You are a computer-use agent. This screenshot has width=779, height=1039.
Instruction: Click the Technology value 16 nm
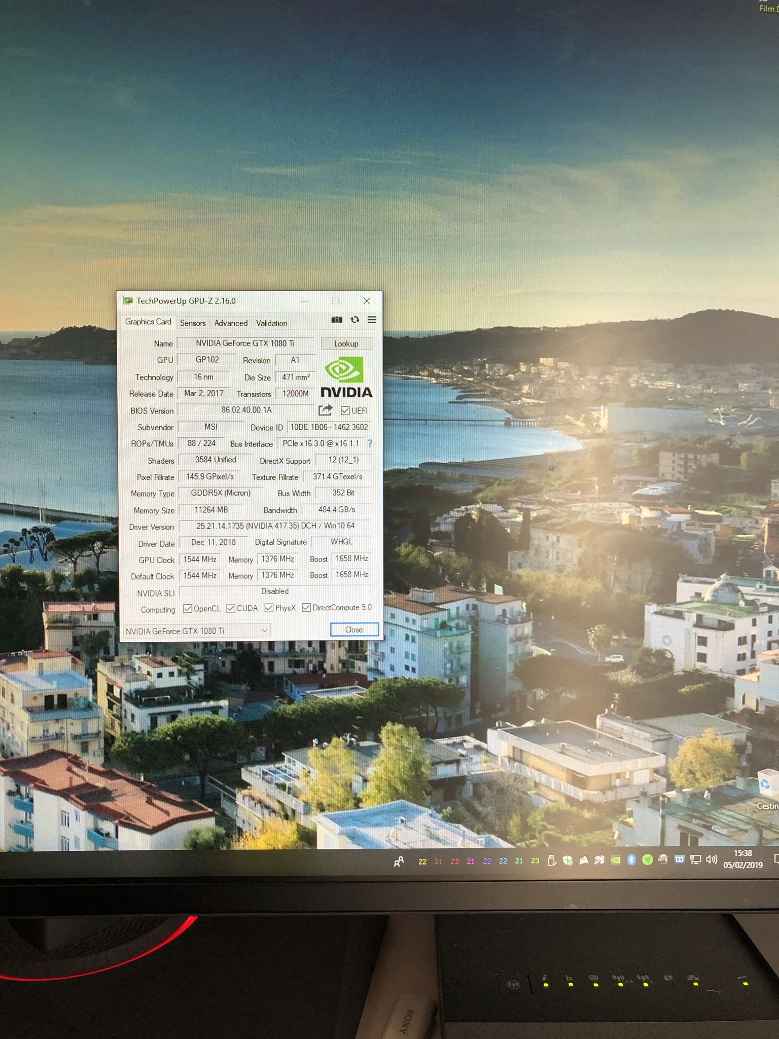(x=203, y=377)
